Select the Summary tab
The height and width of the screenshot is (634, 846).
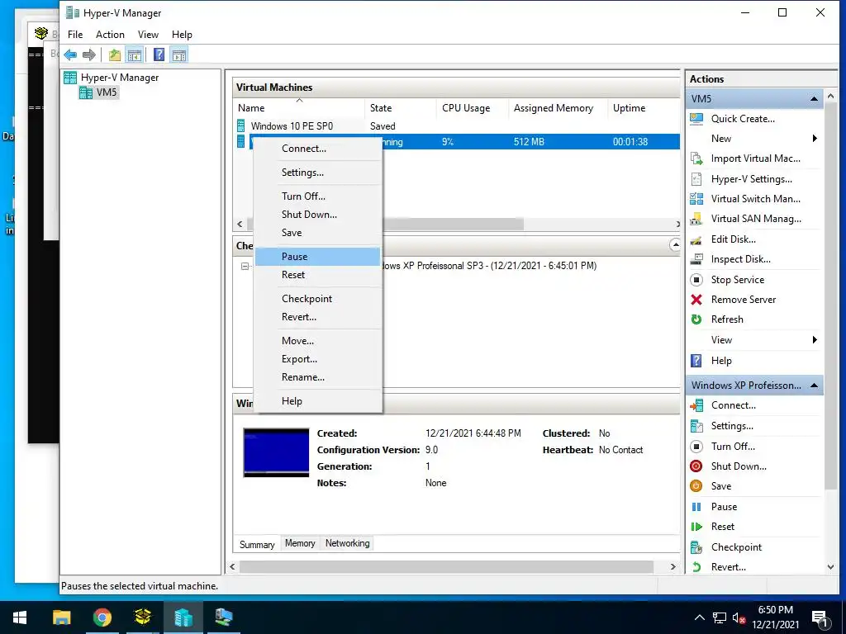tap(257, 545)
